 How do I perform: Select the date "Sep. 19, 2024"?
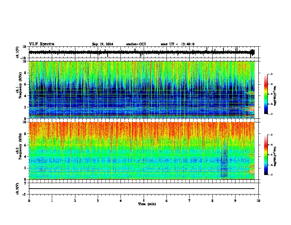pos(103,44)
